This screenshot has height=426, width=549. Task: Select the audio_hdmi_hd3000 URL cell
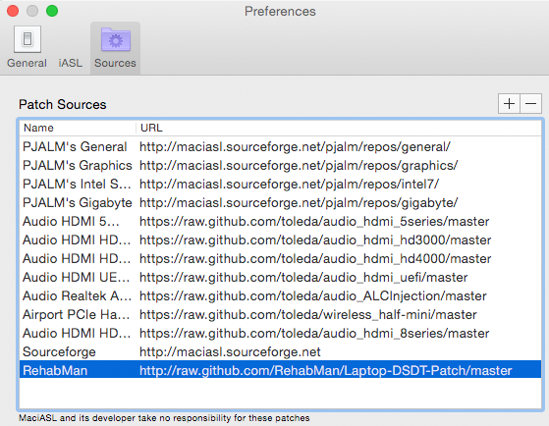pos(315,240)
